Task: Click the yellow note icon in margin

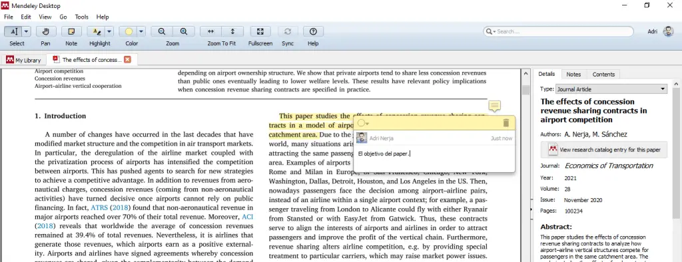Action: [x=495, y=106]
